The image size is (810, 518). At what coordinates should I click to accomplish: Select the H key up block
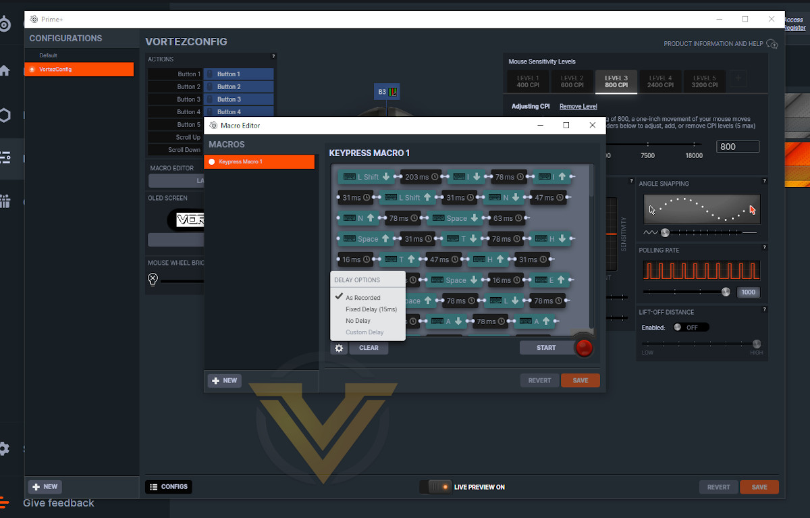pos(489,259)
